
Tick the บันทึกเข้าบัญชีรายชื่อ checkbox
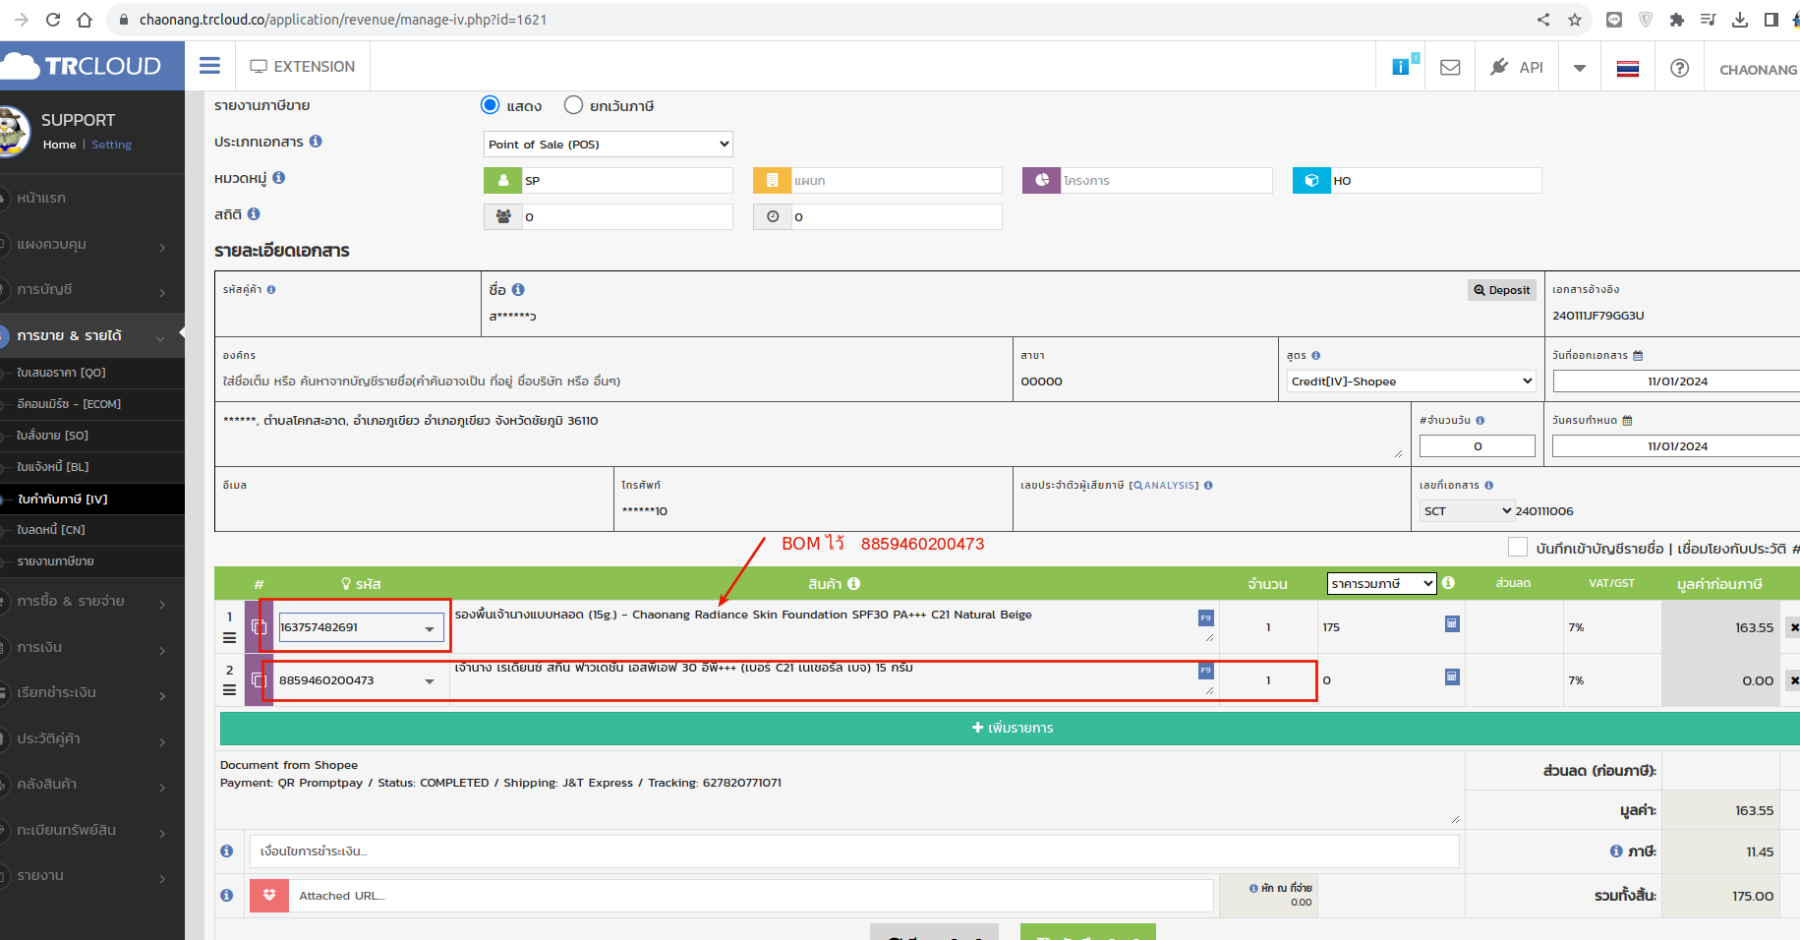[1518, 547]
